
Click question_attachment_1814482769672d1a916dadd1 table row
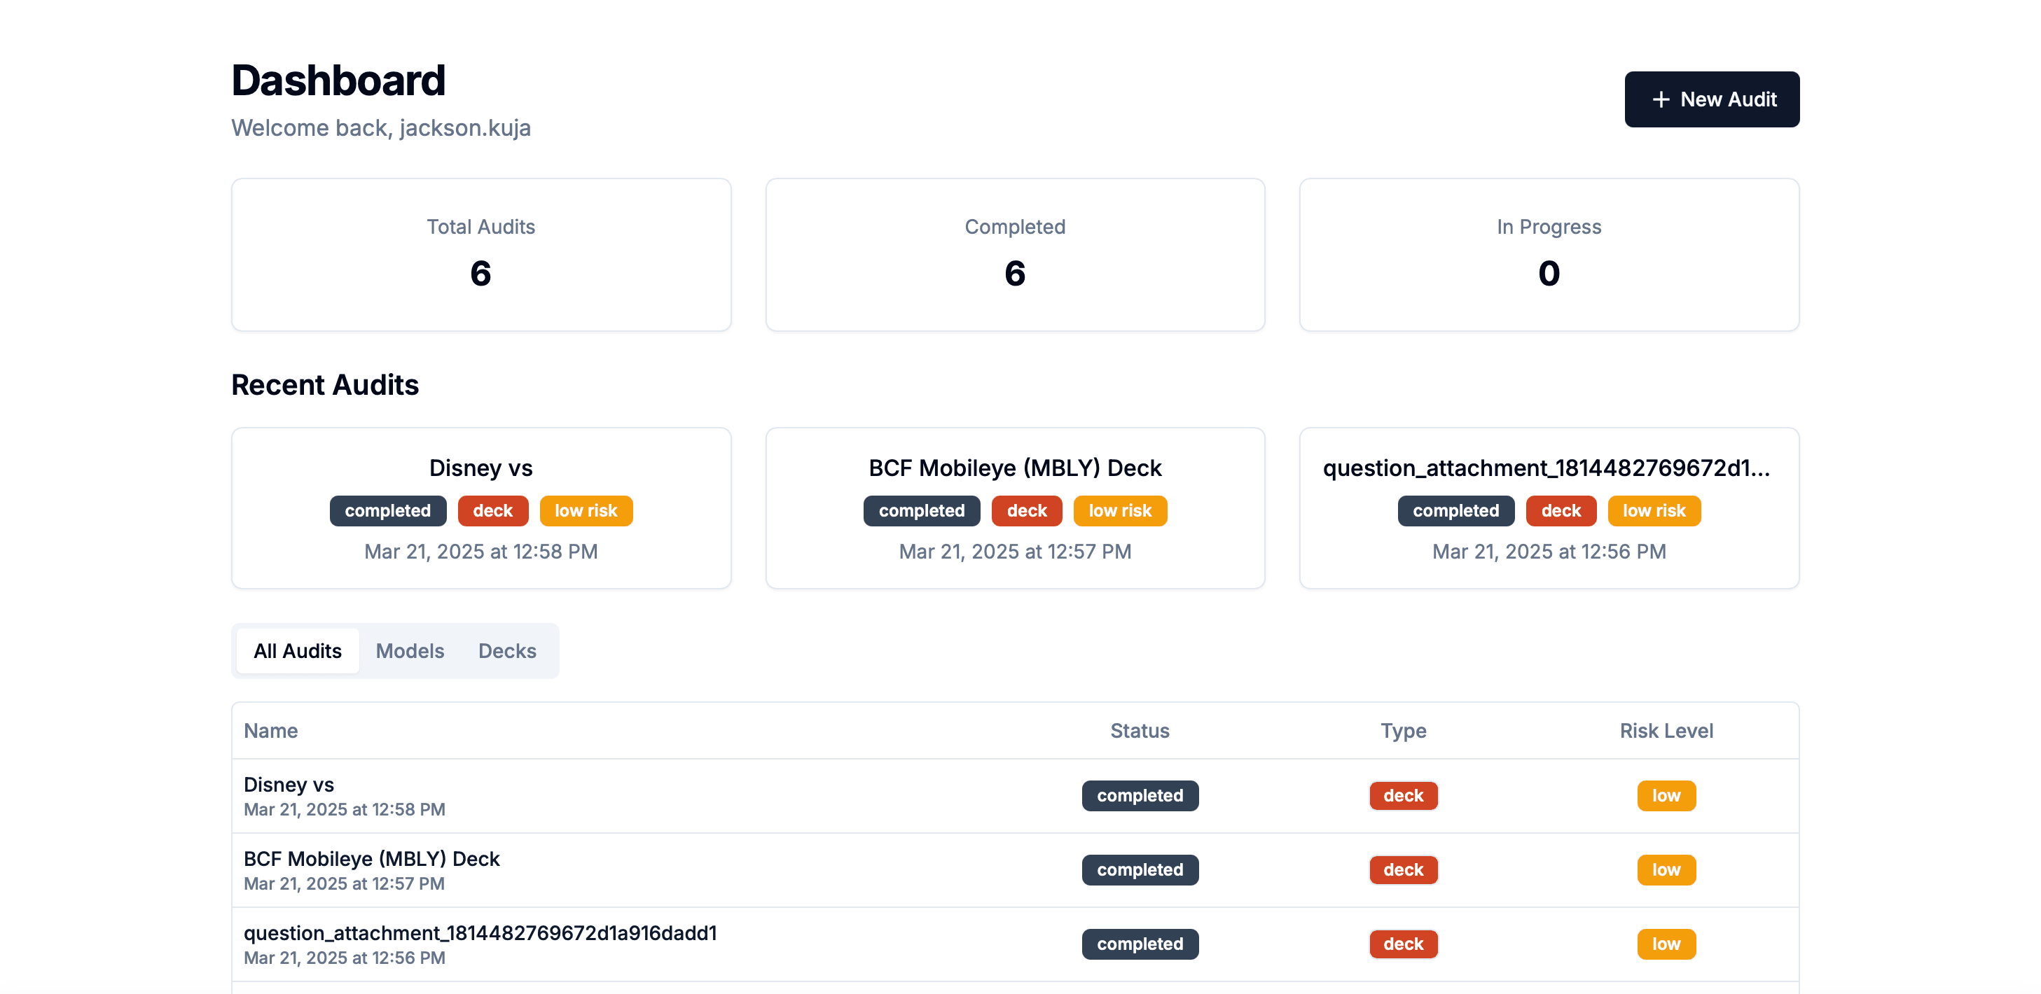(x=1015, y=945)
